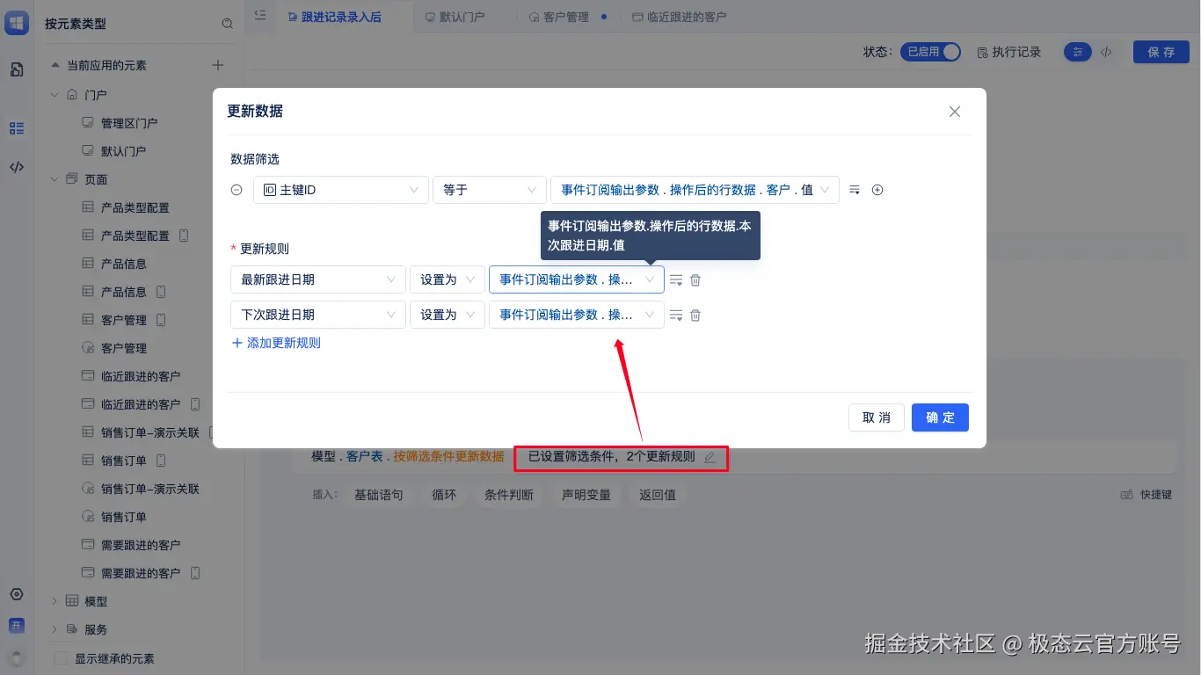Open settings icon at bottom of left rail
Screen dimensions: 1201x675
[17, 595]
